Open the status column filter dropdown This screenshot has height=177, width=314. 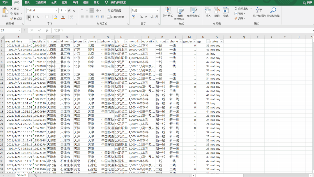click(221, 41)
